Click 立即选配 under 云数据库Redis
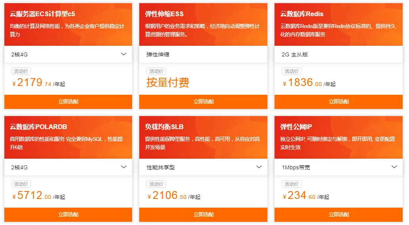 [338, 101]
